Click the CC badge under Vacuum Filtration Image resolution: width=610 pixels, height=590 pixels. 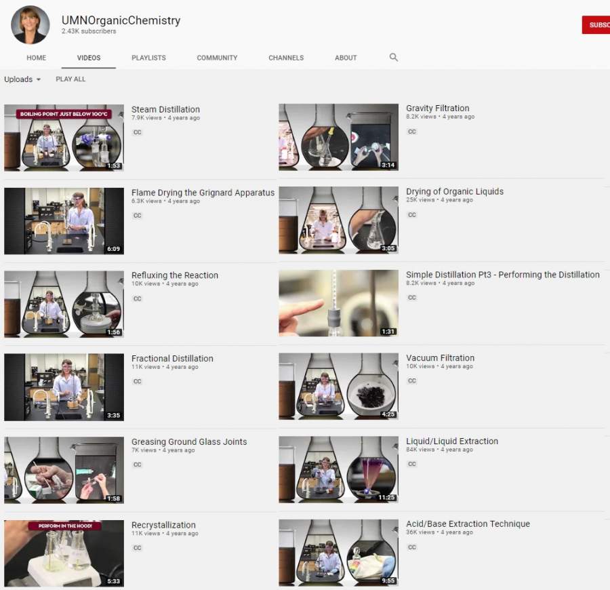[411, 381]
